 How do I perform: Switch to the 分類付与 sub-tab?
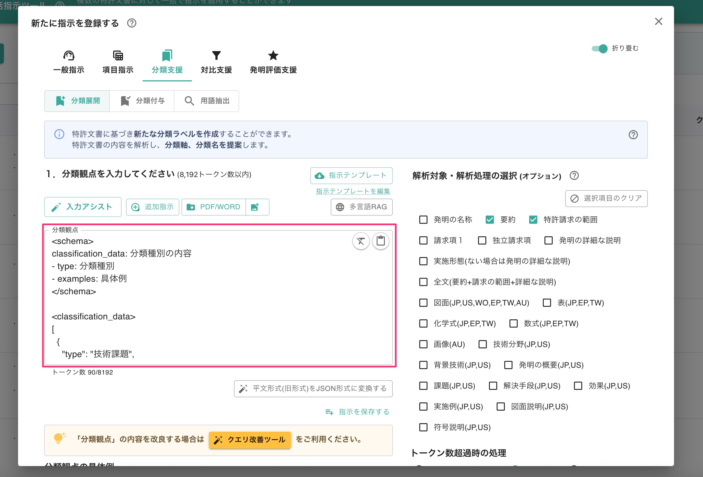point(142,101)
